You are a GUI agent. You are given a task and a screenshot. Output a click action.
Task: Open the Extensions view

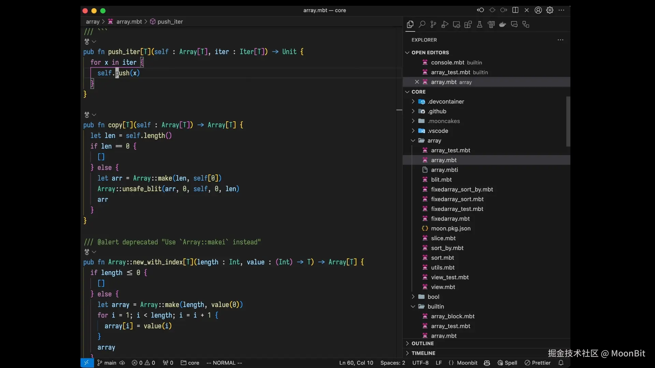468,25
